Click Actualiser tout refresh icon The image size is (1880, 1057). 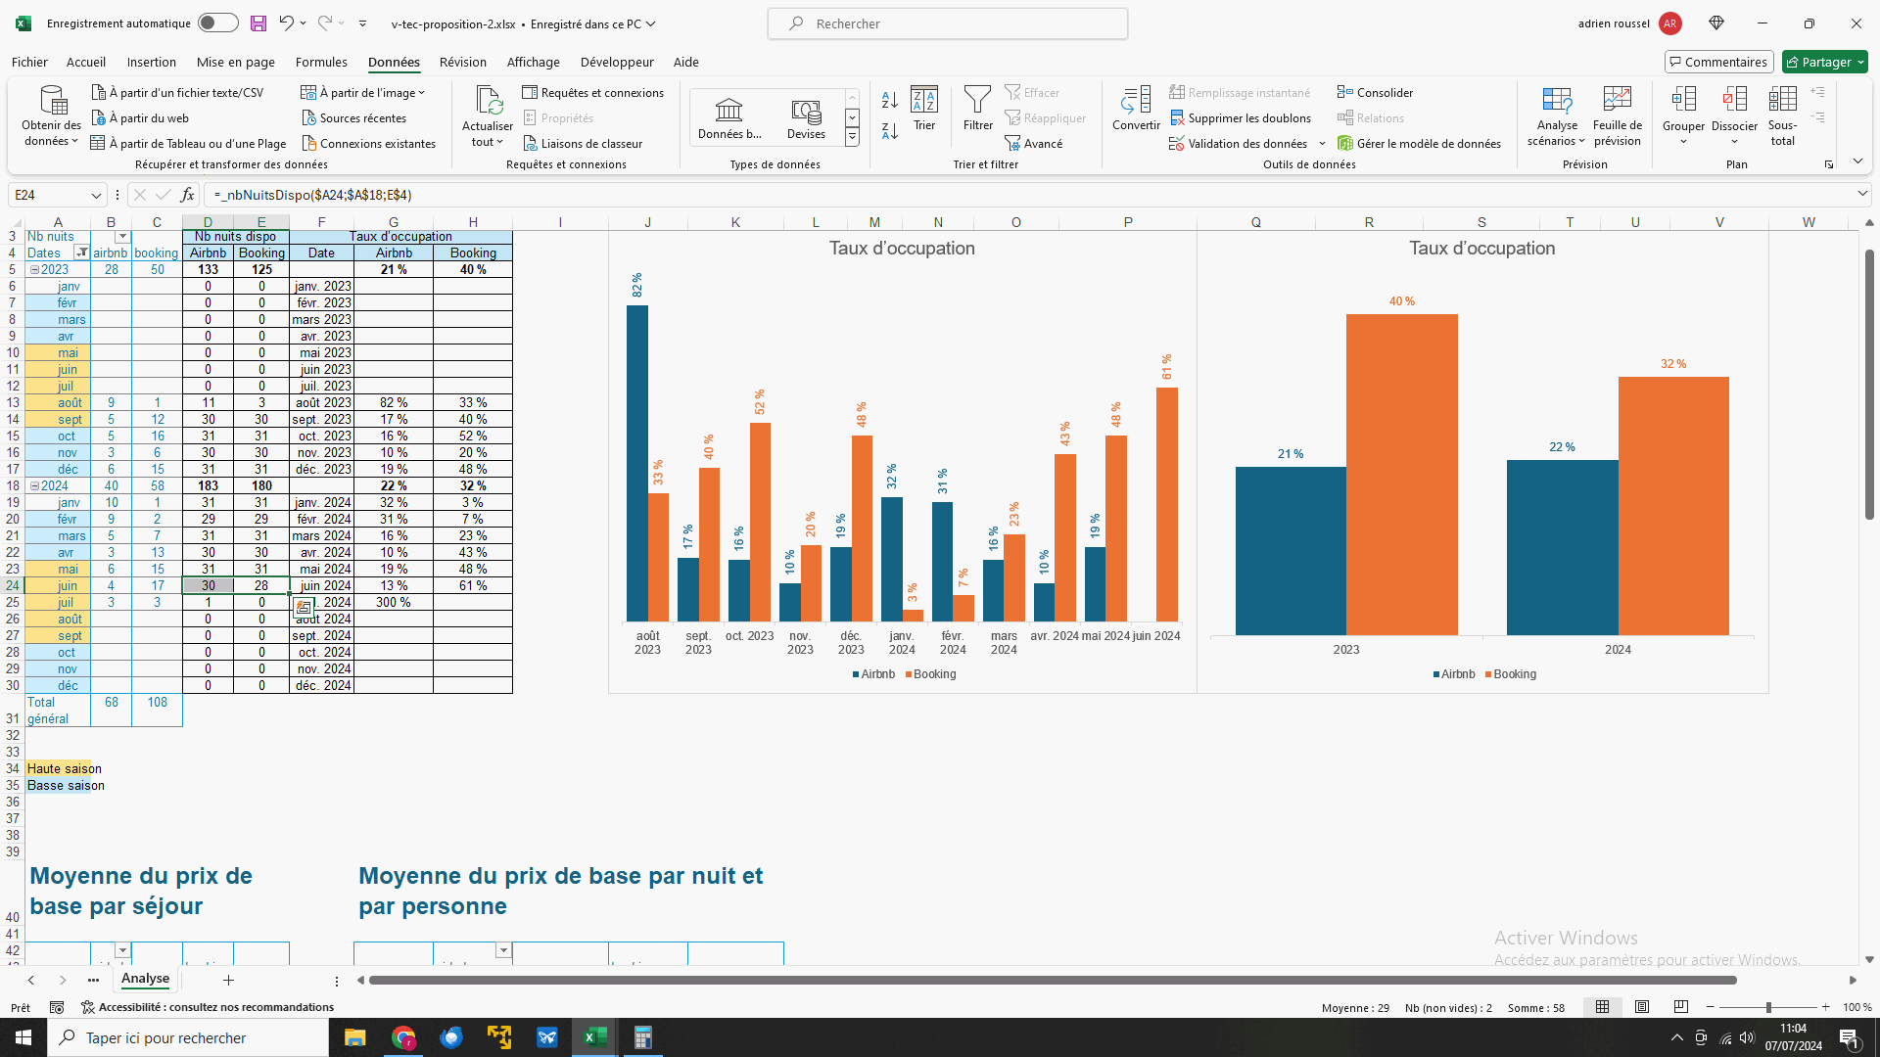pos(488,102)
